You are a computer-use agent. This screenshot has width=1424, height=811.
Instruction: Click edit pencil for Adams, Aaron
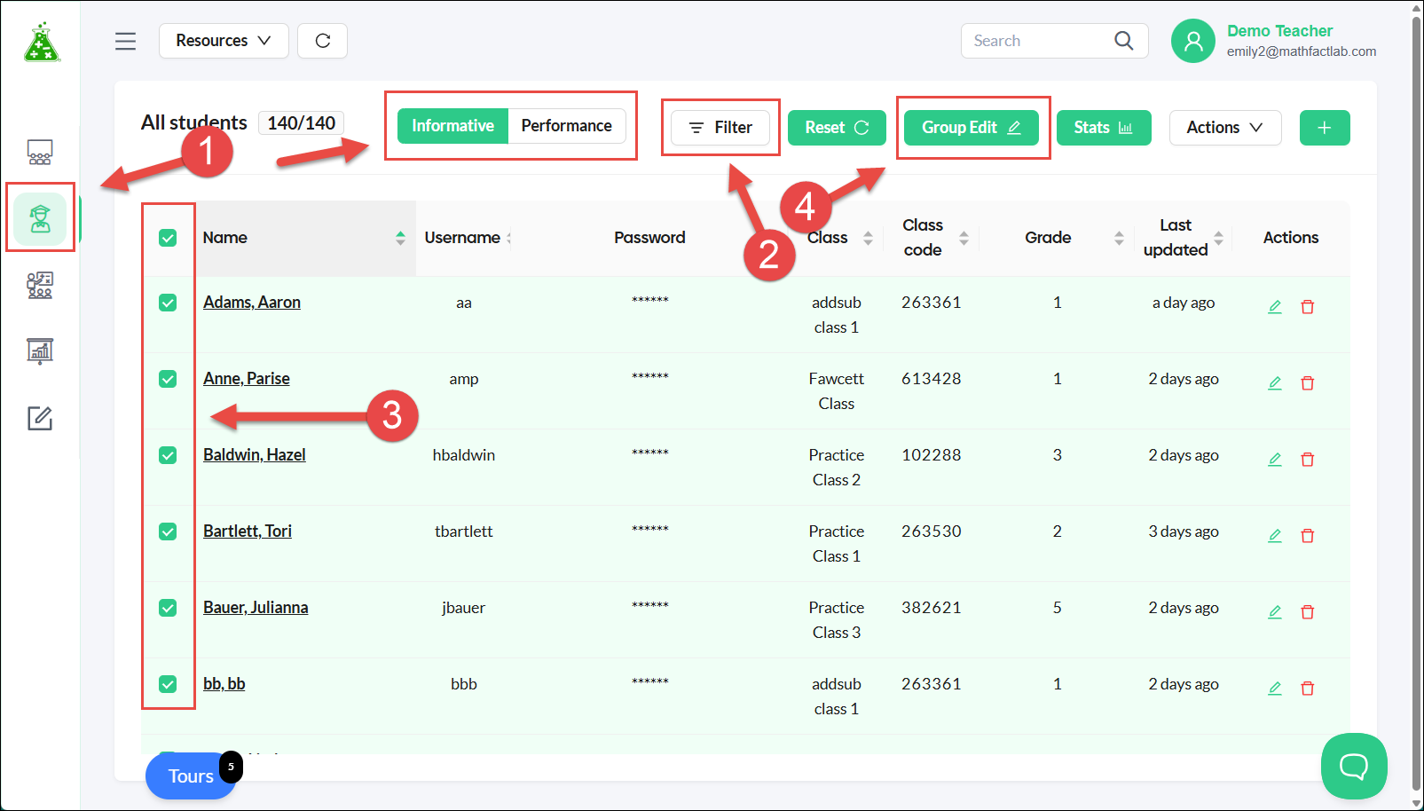(x=1275, y=307)
